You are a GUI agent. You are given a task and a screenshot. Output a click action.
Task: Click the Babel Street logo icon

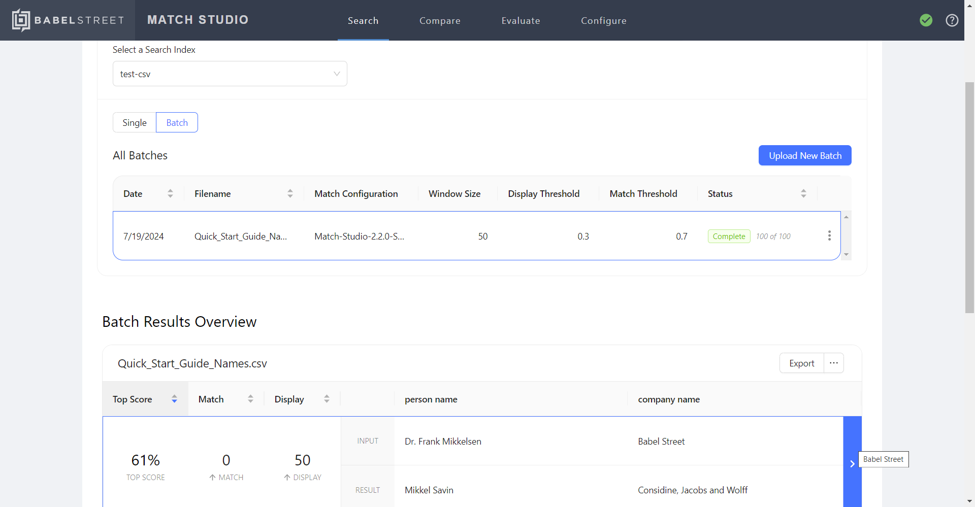tap(21, 20)
